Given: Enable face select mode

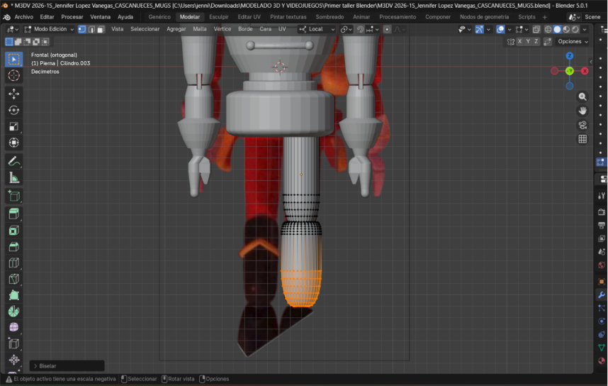Looking at the screenshot, I should click(x=101, y=29).
